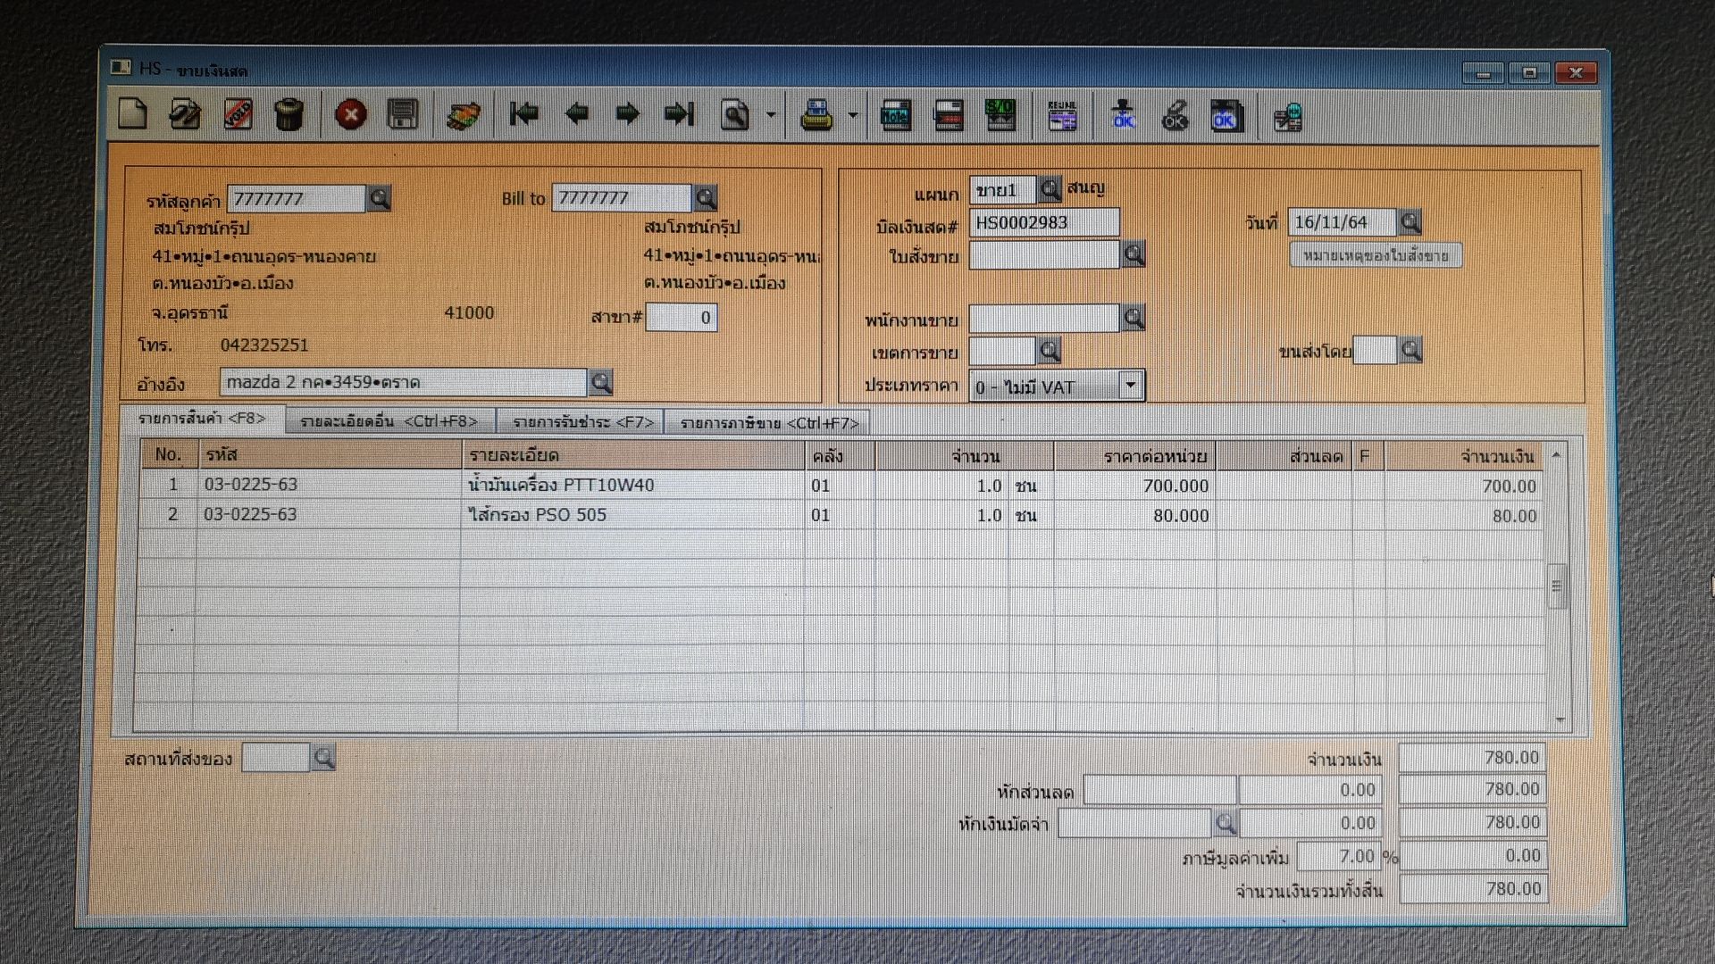Image resolution: width=1715 pixels, height=964 pixels.
Task: Open salesperson lookup magnifier
Action: (1134, 317)
